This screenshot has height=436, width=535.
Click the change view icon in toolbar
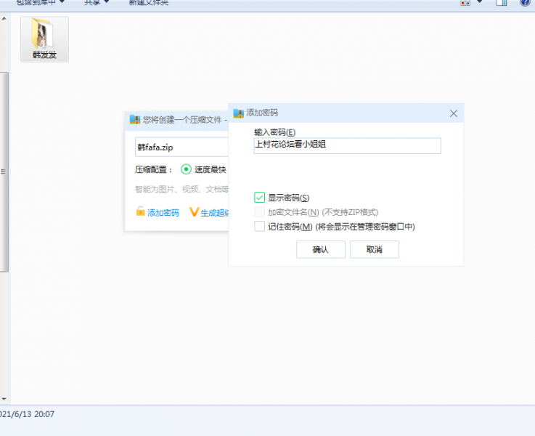click(465, 2)
